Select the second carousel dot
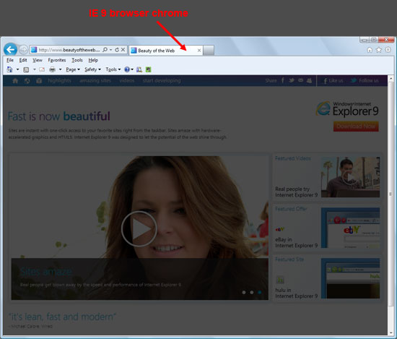397x339 pixels. tap(252, 292)
